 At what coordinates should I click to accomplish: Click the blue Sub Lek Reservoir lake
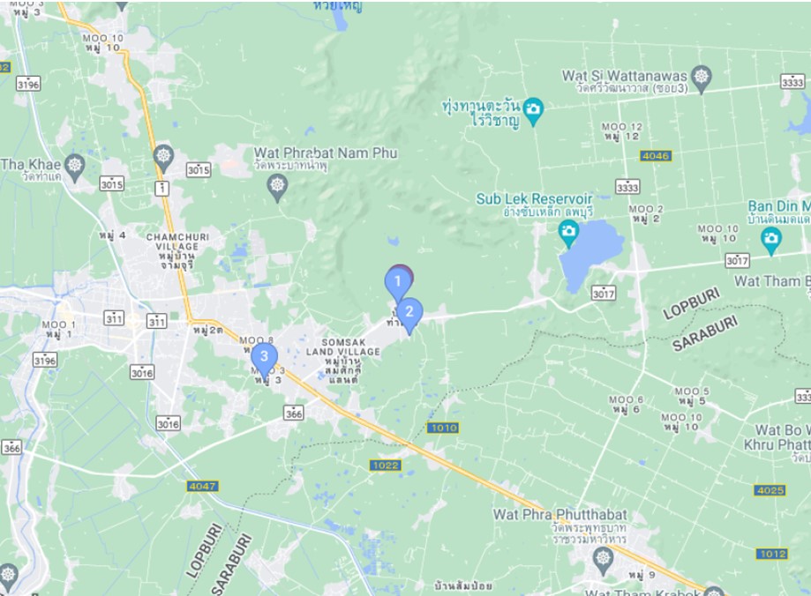tap(591, 253)
